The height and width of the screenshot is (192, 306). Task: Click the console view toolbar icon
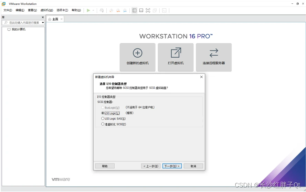(x=164, y=10)
